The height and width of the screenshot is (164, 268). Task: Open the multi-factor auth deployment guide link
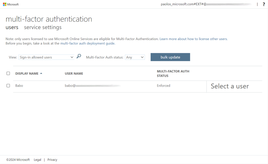88,43
